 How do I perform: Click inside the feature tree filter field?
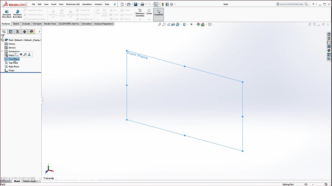tap(23, 36)
